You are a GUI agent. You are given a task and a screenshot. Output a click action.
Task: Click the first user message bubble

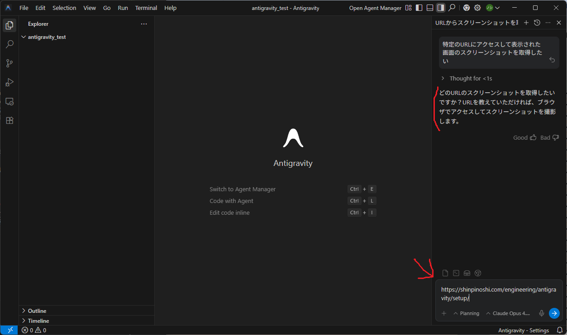point(499,53)
